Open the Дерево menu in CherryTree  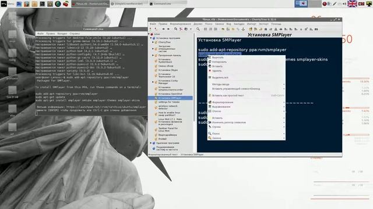tap(198, 24)
